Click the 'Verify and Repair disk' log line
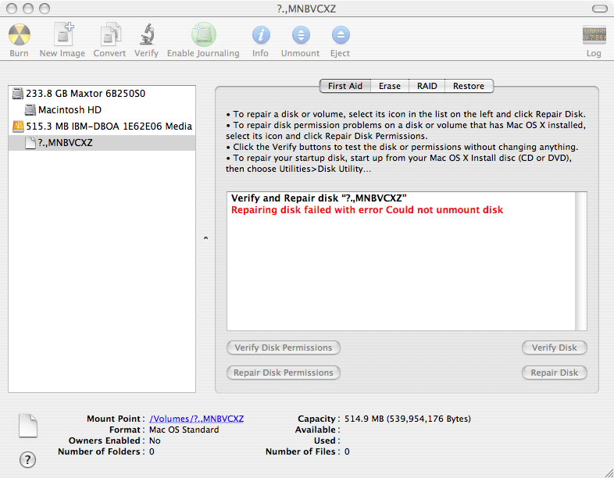The image size is (614, 478). [x=319, y=198]
